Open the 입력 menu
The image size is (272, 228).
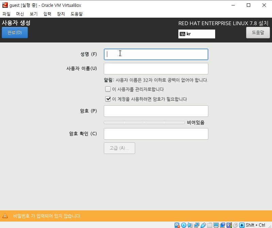(47, 14)
